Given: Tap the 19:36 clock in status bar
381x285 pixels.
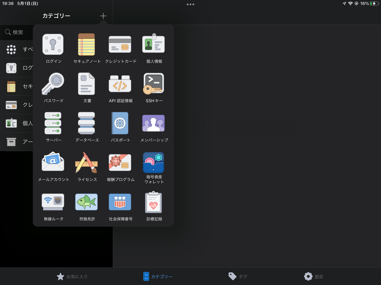Looking at the screenshot, I should point(8,3).
